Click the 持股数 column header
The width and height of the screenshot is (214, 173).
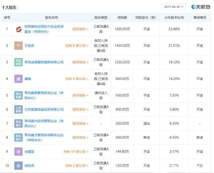[122, 18]
